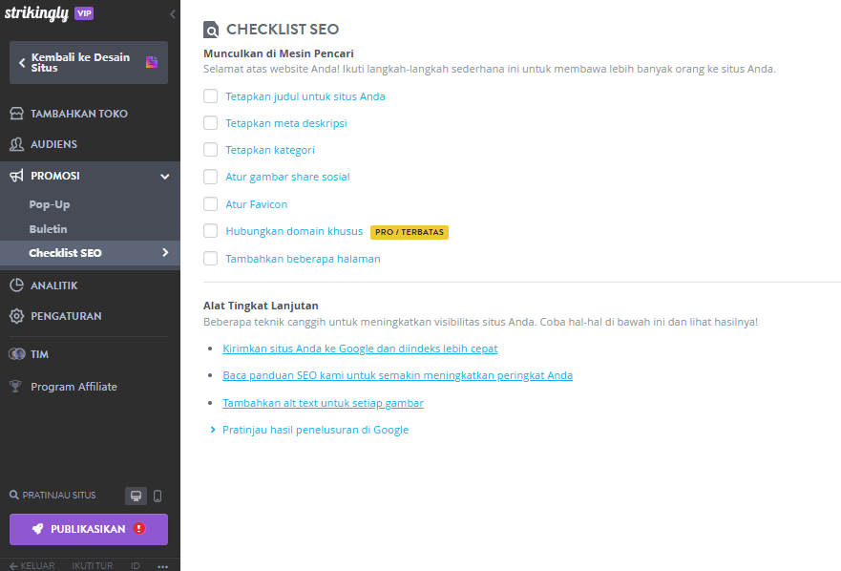
Task: Open Atur gambar share sosial link
Action: [x=287, y=177]
